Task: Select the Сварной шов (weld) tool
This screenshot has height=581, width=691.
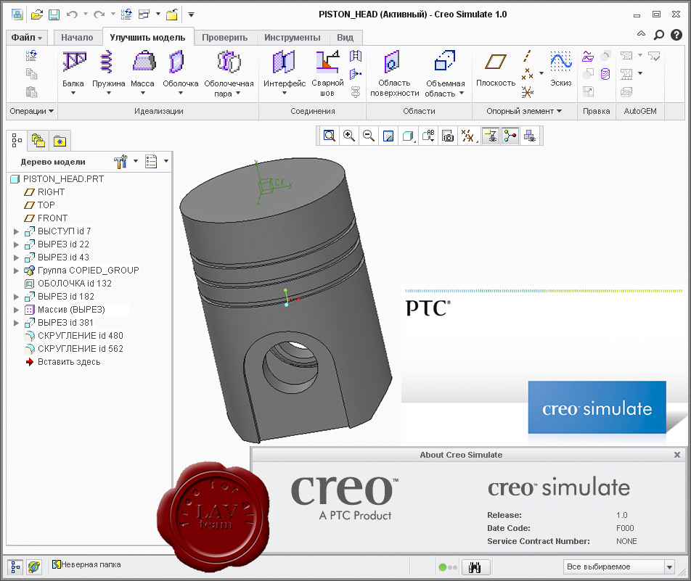Action: (327, 73)
